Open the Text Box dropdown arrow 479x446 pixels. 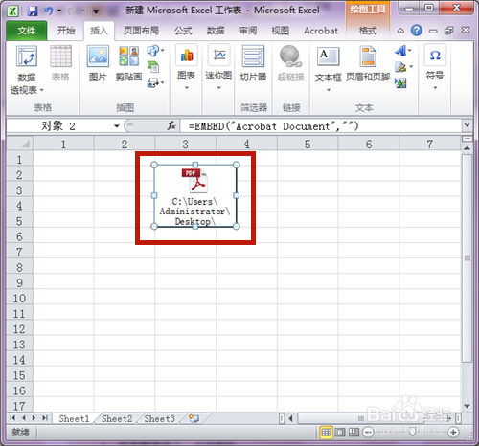[x=329, y=90]
